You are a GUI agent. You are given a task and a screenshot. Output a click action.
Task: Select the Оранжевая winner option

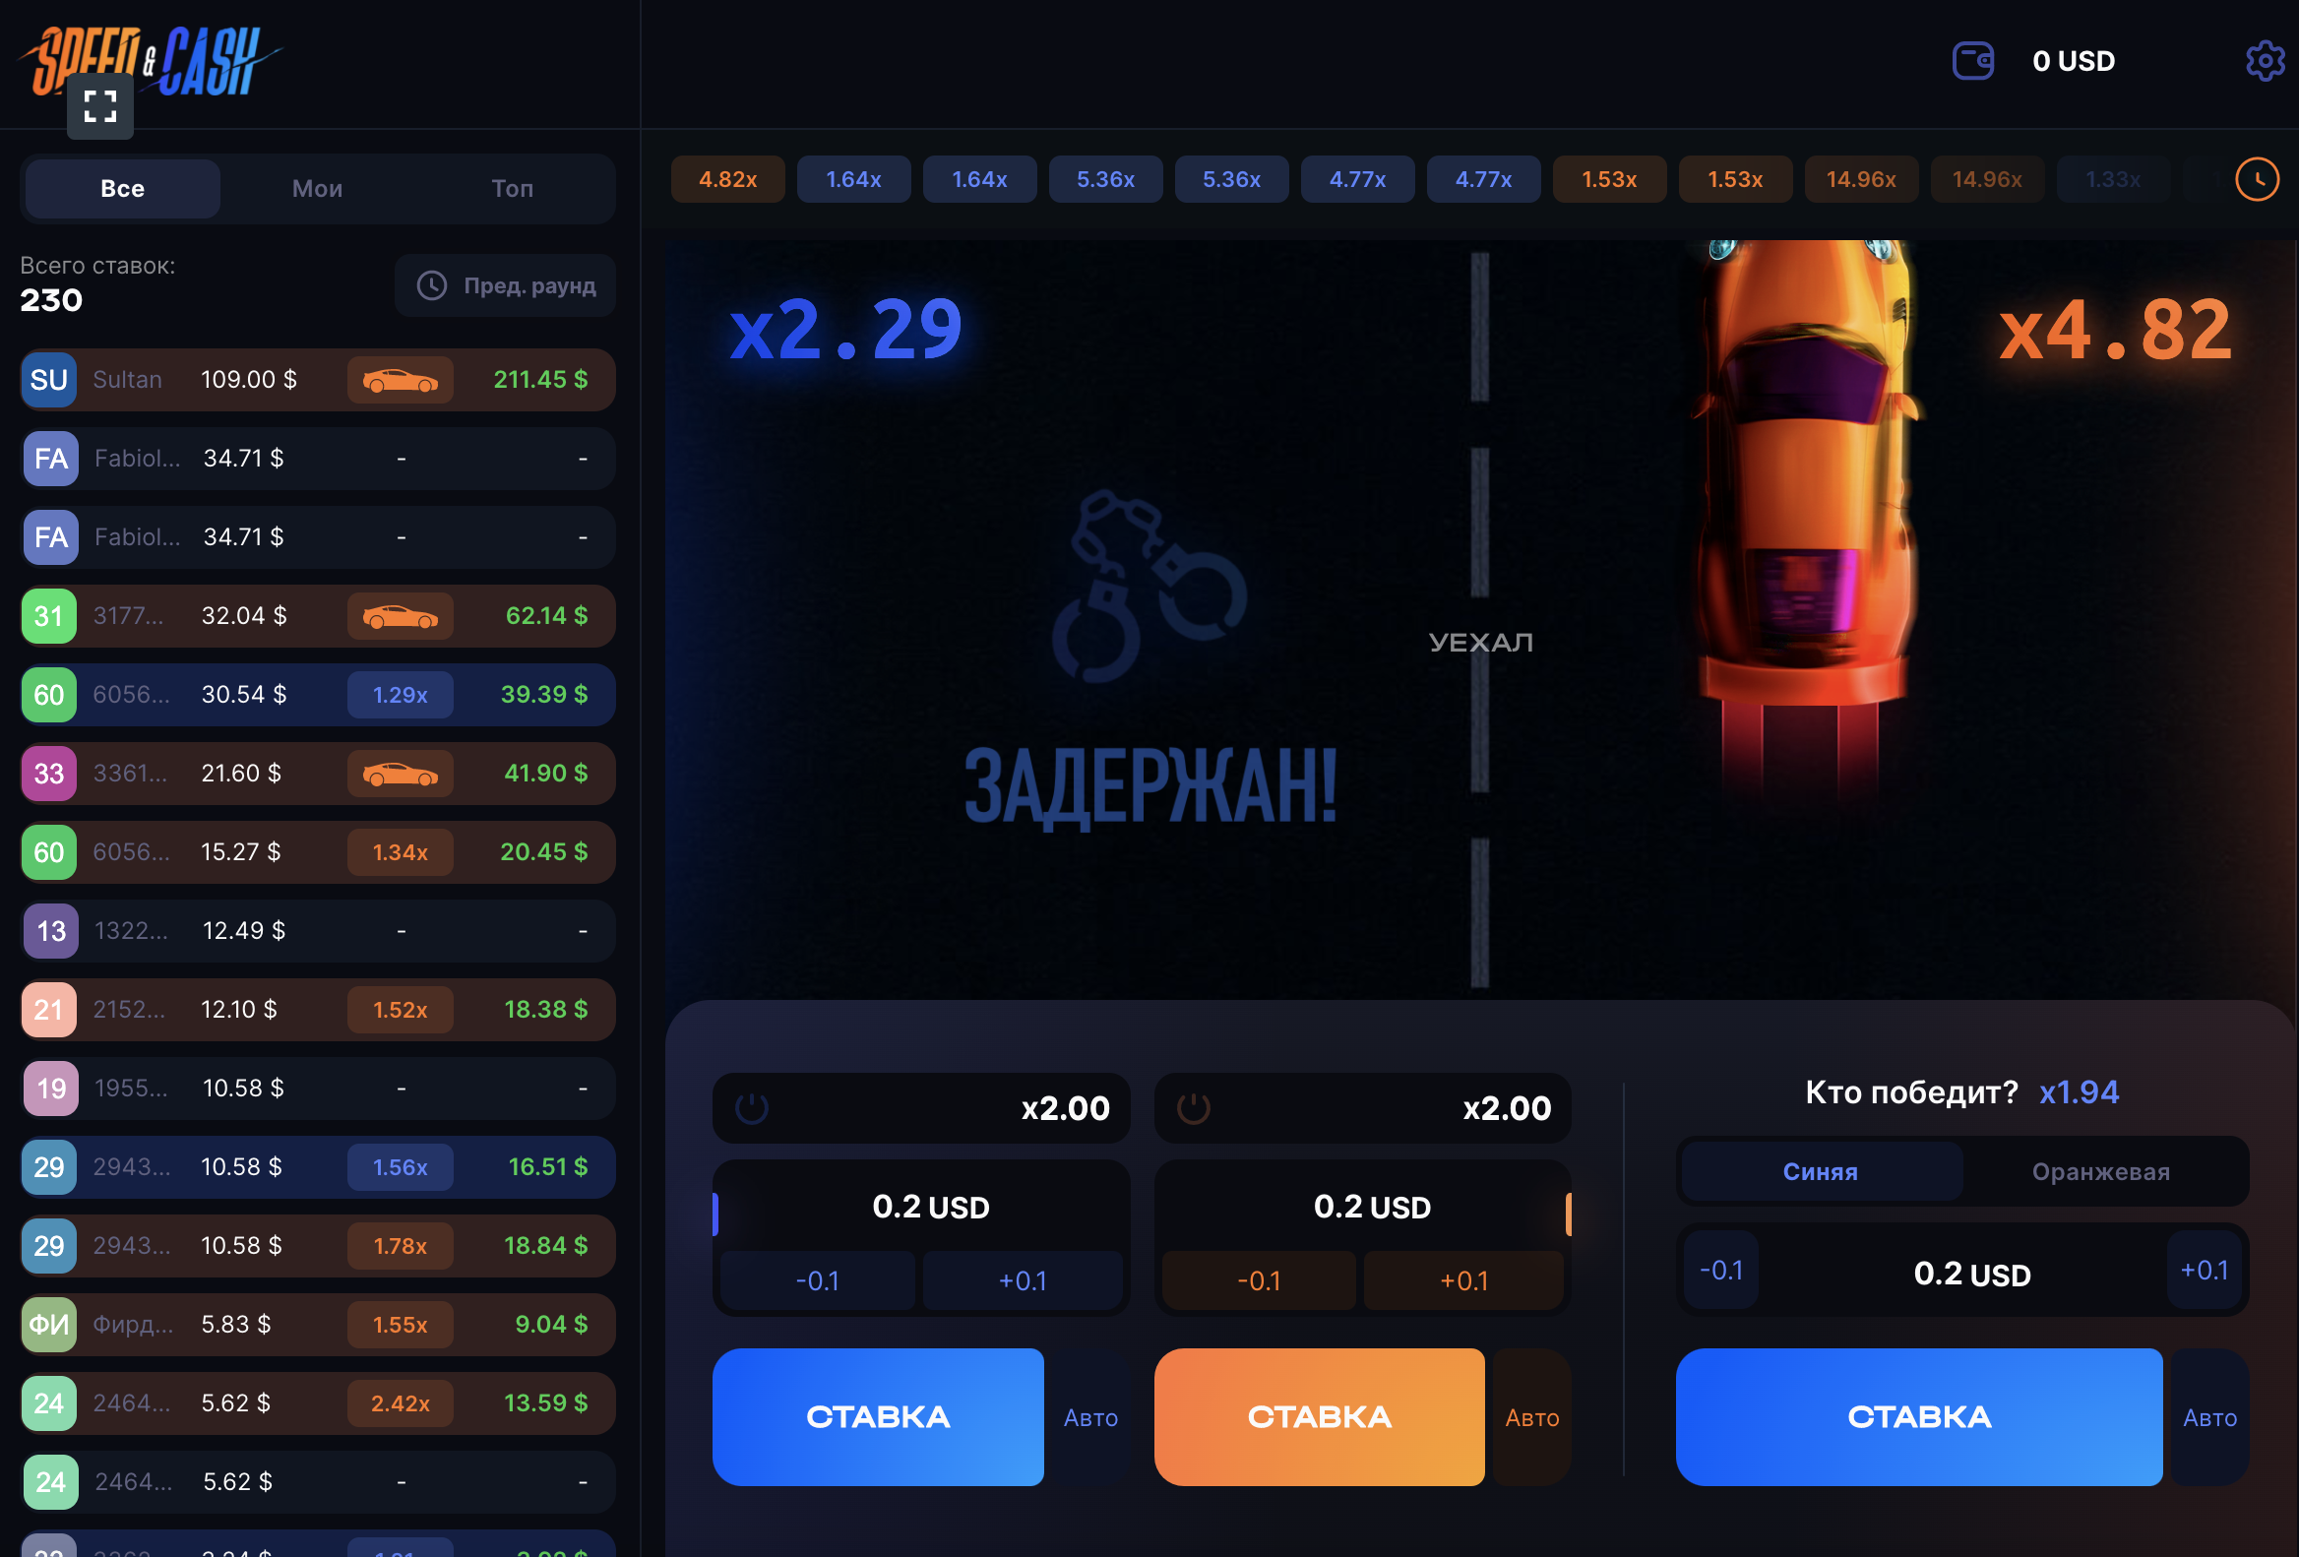click(x=2100, y=1171)
